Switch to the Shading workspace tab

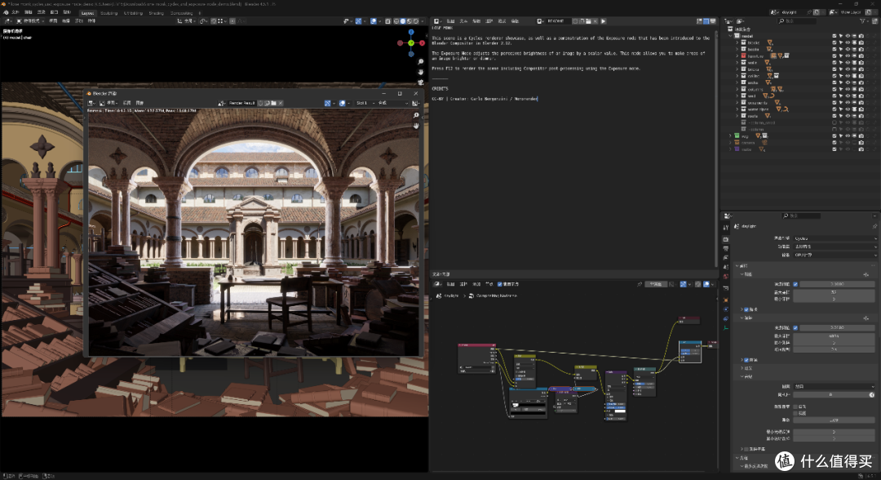156,13
